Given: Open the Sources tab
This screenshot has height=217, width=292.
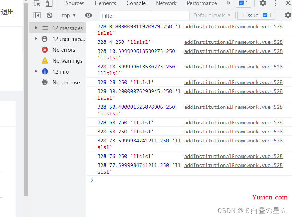Looking at the screenshot, I should point(75,3).
